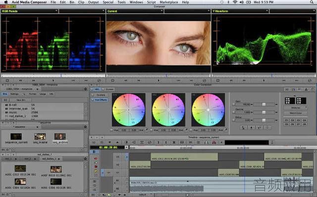Click the Match Color button

[x=296, y=113]
